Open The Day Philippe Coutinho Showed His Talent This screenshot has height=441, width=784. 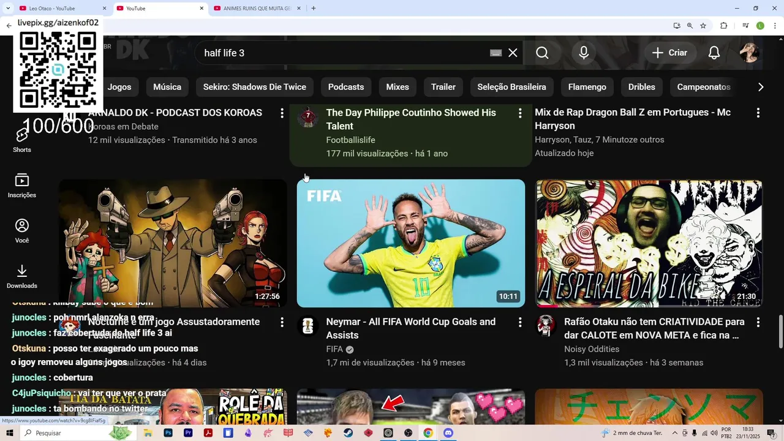(x=411, y=119)
